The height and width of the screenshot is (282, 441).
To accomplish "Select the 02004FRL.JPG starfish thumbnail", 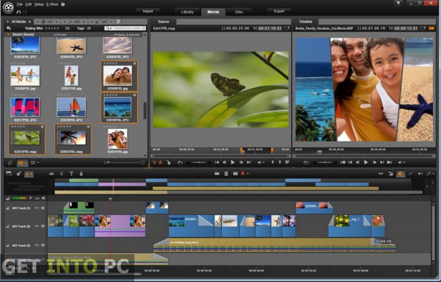I will click(x=71, y=46).
